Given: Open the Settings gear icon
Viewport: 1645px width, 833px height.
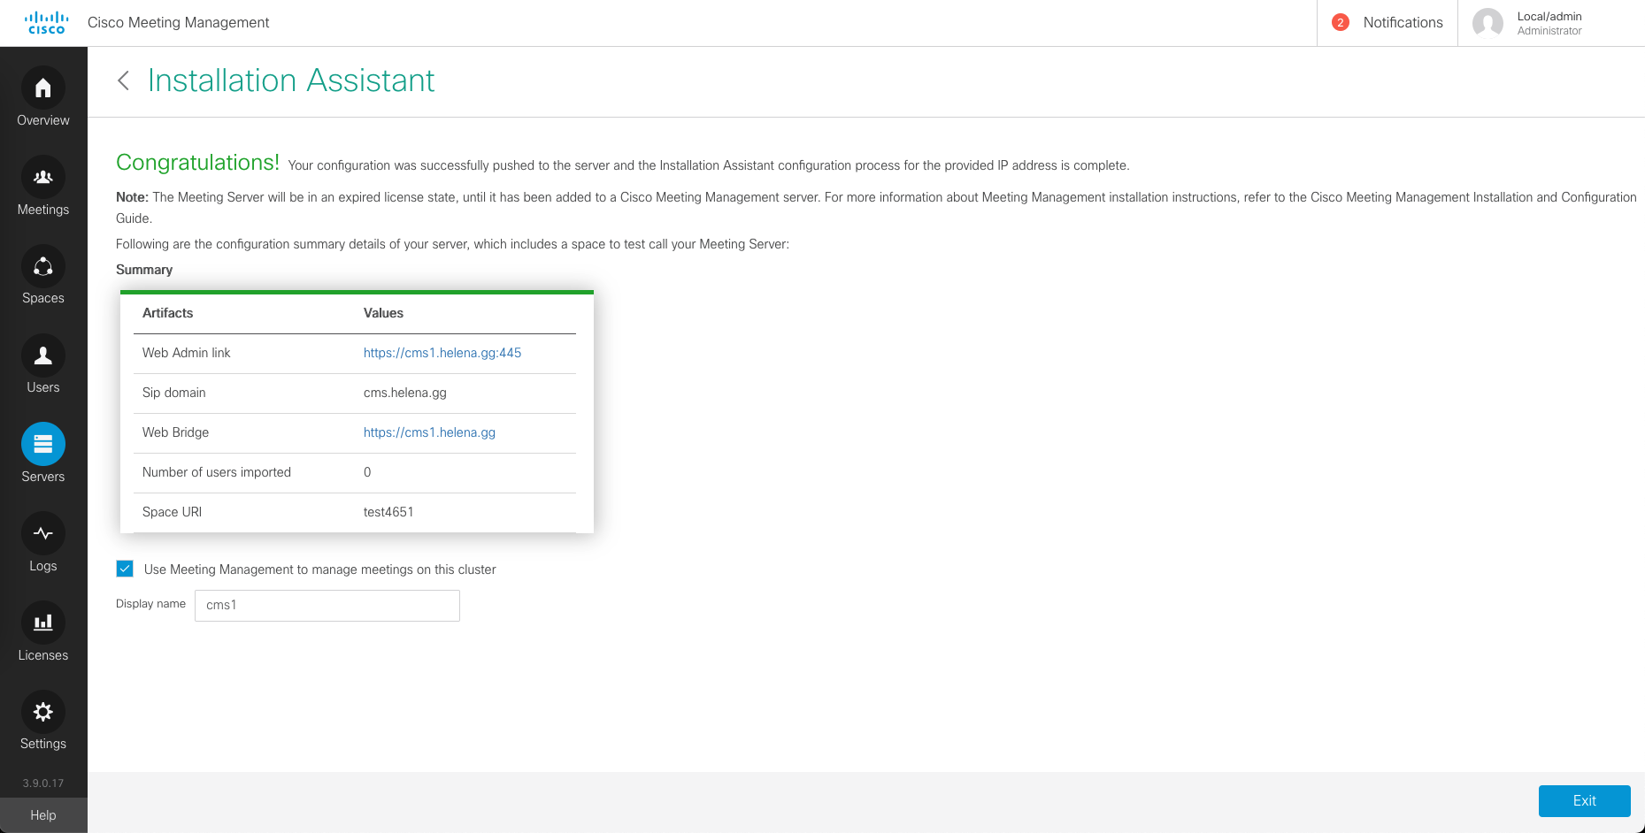Looking at the screenshot, I should [42, 712].
